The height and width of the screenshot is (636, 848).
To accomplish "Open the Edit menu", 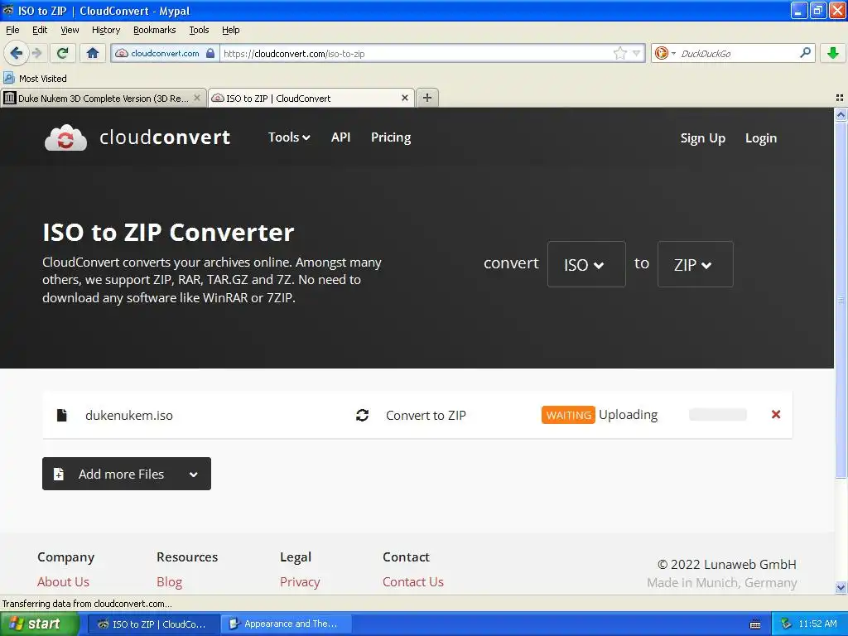I will tap(40, 30).
